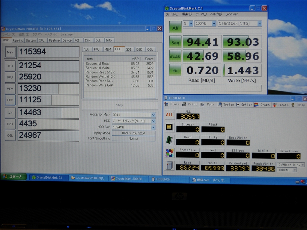Screen dimensions: 307x230
Task: Click the Random Write 64K result row
Action: (x=120, y=85)
